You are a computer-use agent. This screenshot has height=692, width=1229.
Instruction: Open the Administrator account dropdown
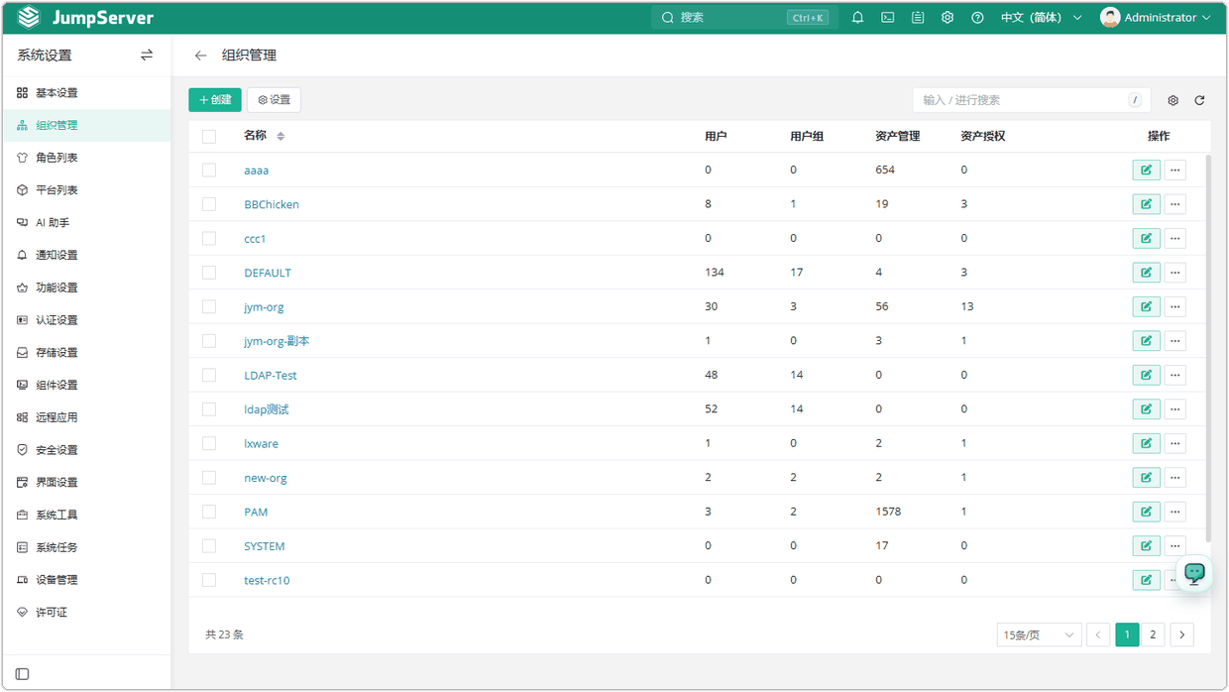[x=1156, y=18]
